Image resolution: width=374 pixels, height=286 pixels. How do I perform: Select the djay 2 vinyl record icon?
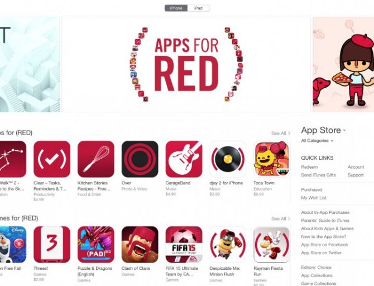[228, 159]
